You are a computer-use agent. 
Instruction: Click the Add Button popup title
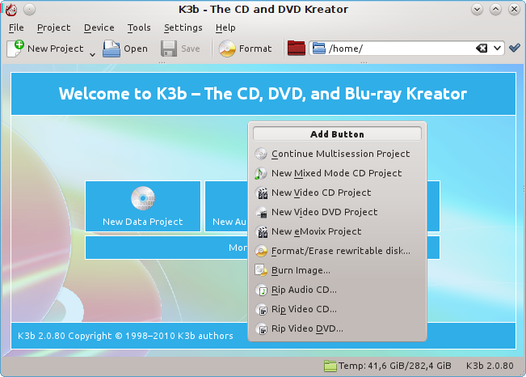point(337,134)
